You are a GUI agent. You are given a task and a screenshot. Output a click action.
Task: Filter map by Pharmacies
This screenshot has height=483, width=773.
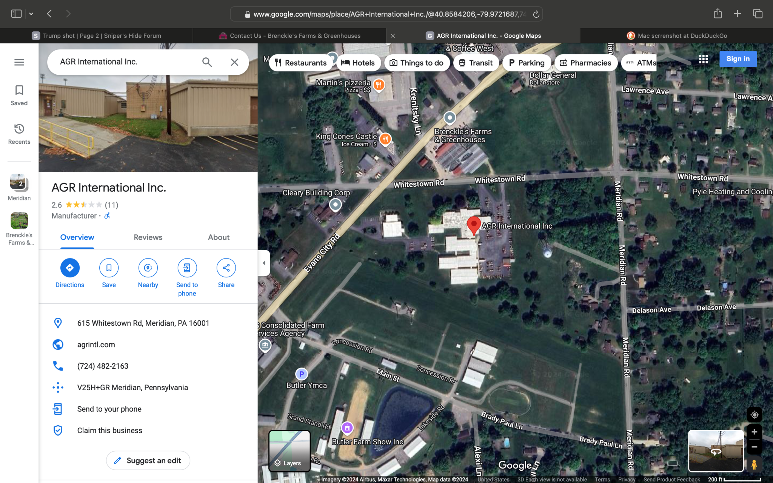tap(586, 63)
